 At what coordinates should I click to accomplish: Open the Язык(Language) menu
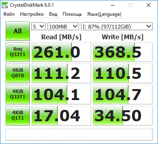click(x=104, y=14)
